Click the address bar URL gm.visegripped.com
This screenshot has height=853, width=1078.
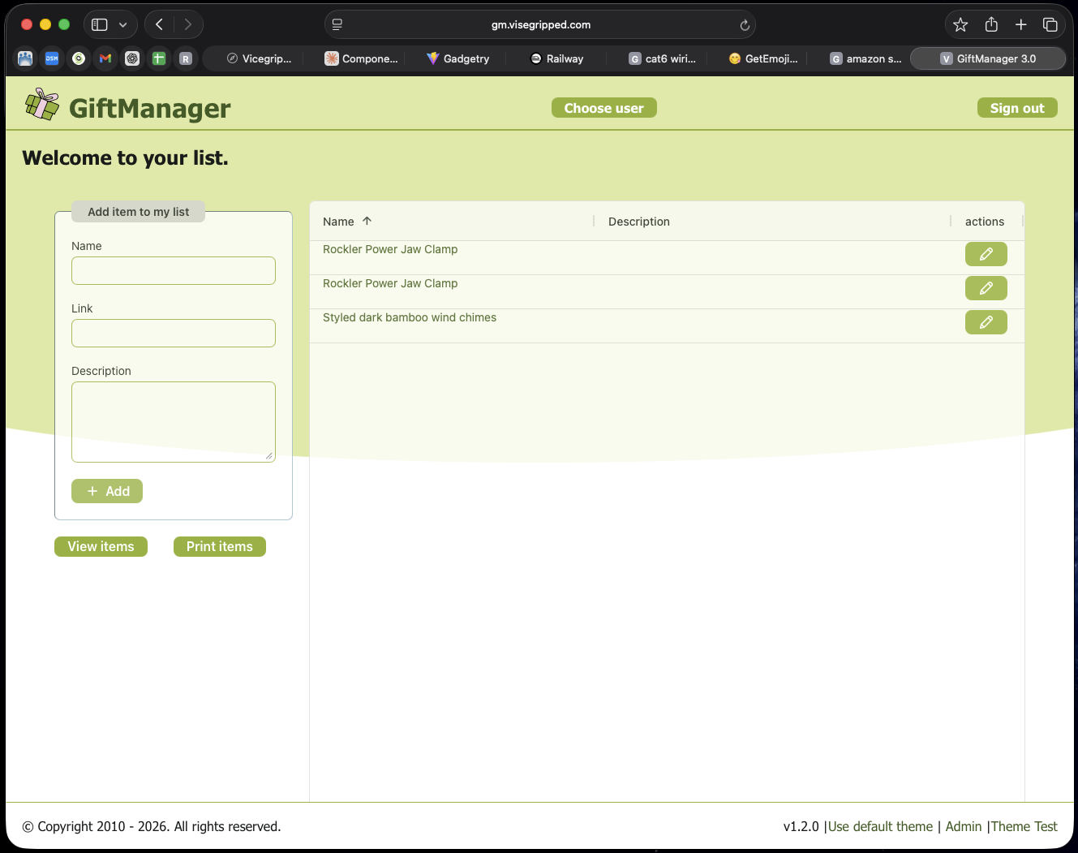[x=541, y=25]
